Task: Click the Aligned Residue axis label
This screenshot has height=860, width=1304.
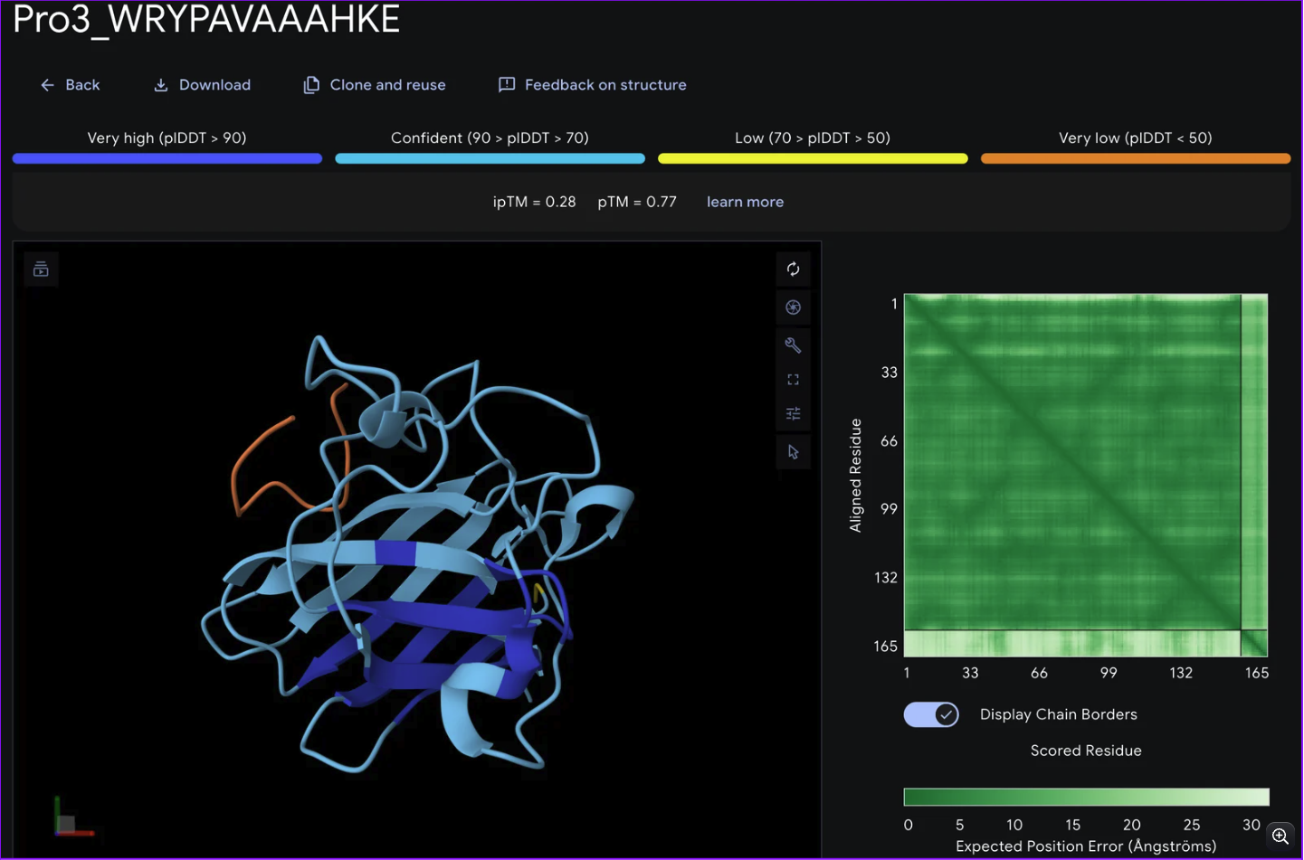Action: click(x=855, y=476)
